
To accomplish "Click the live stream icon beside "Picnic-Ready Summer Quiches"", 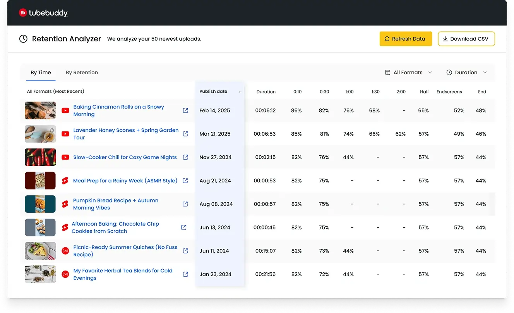I will [x=65, y=251].
